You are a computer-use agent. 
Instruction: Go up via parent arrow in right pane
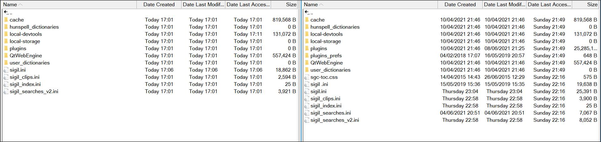coord(307,12)
